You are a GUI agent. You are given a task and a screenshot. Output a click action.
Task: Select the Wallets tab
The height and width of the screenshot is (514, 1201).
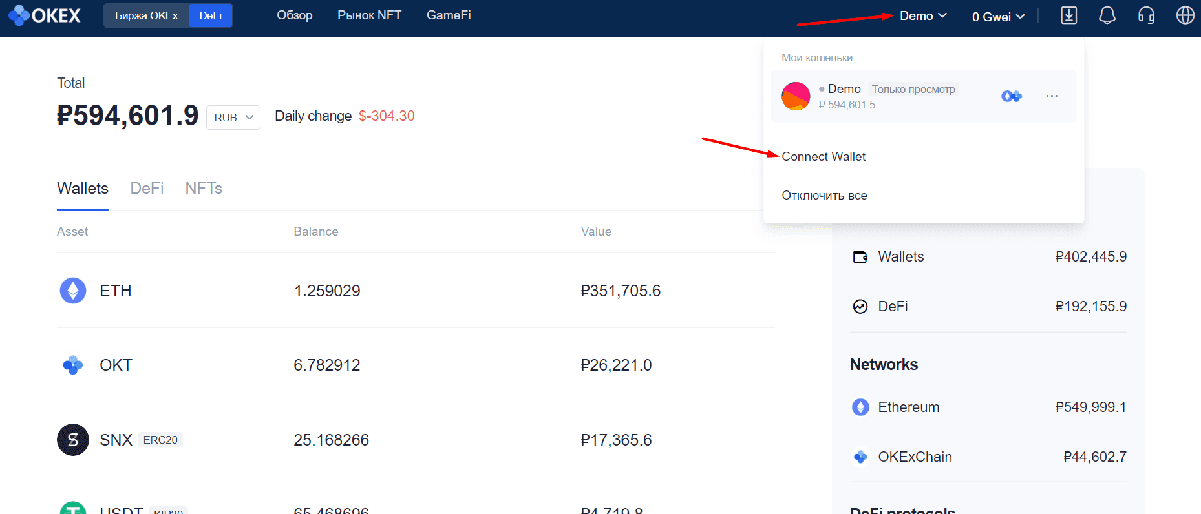[x=83, y=188]
